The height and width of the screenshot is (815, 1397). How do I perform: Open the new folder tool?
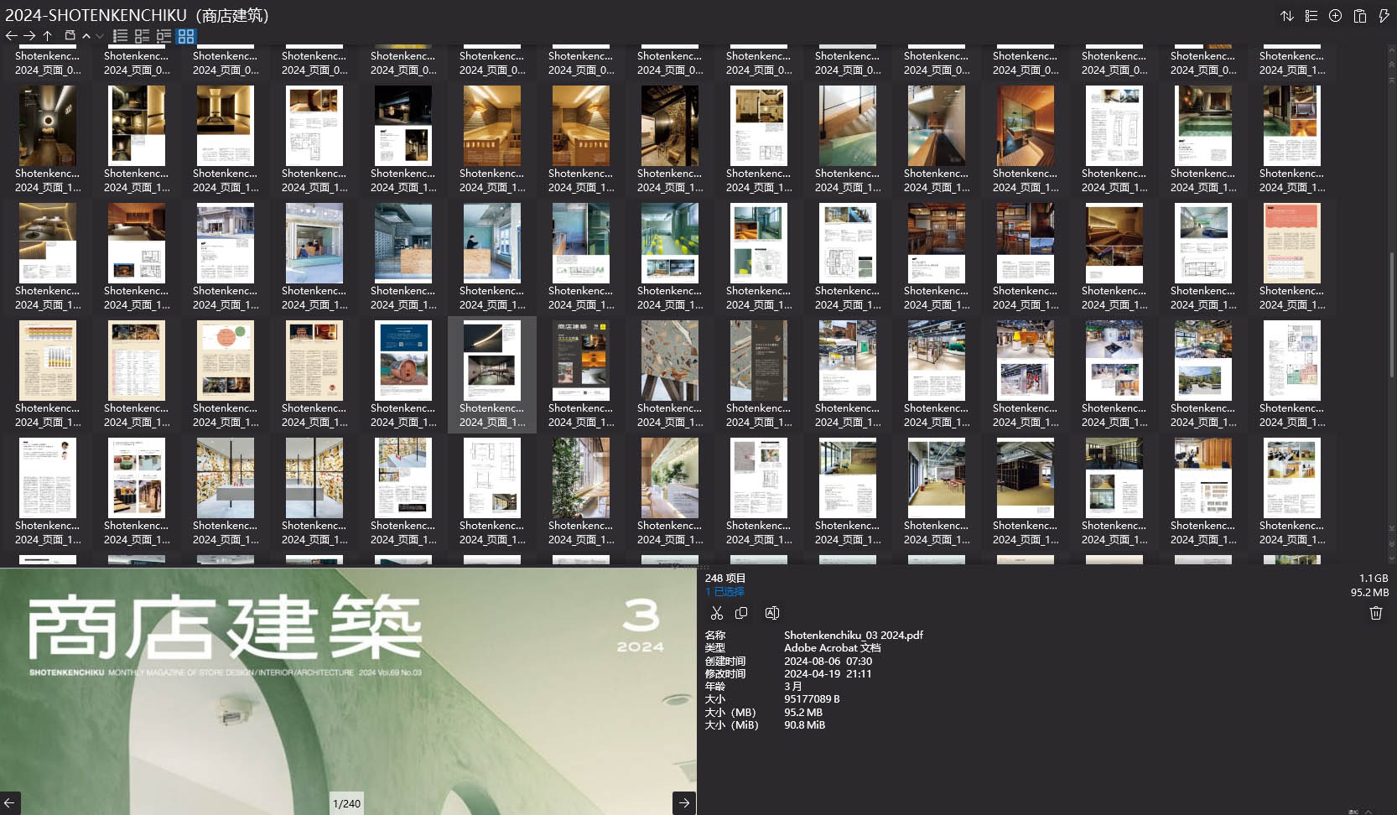71,36
